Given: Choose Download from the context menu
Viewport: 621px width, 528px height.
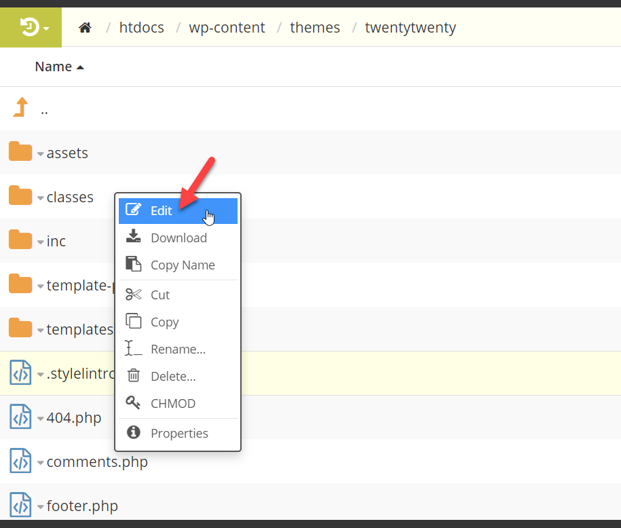Looking at the screenshot, I should (178, 238).
